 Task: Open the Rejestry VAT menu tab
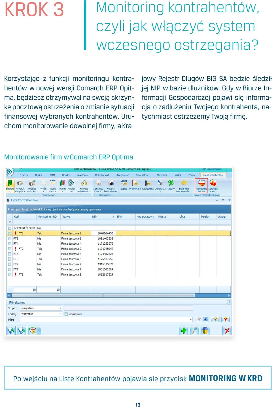click(102, 175)
